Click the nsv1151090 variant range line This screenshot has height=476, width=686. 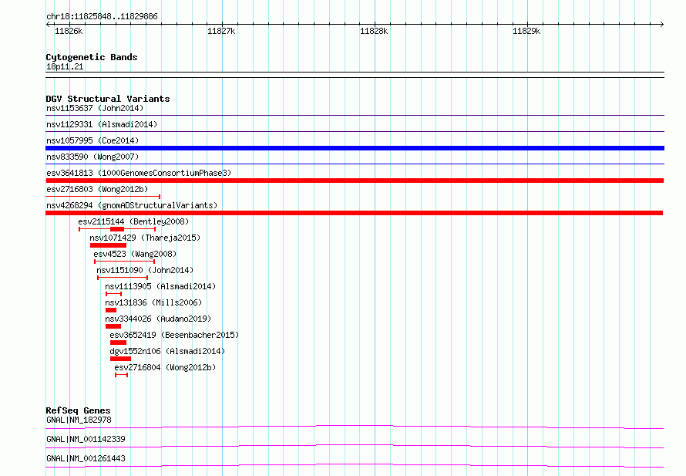pos(123,278)
